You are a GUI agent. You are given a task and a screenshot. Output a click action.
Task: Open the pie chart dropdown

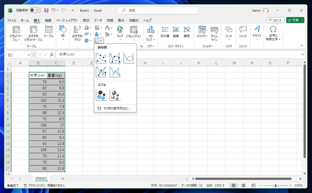click(88, 41)
